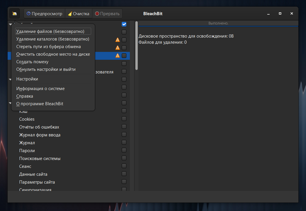
Task: Open Настройки from the menu
Action: (x=53, y=79)
